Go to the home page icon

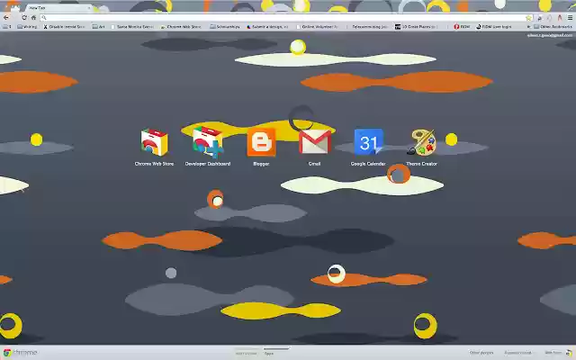point(33,18)
